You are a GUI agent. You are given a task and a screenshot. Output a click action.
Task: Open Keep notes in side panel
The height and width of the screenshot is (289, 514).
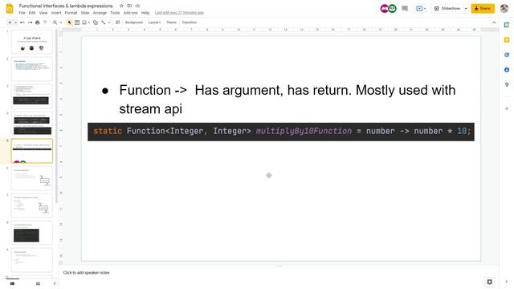point(507,40)
